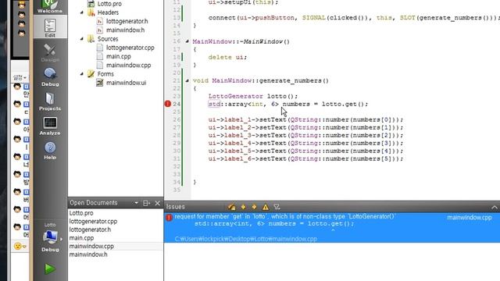Switch to Welcome mode

[x=50, y=7]
